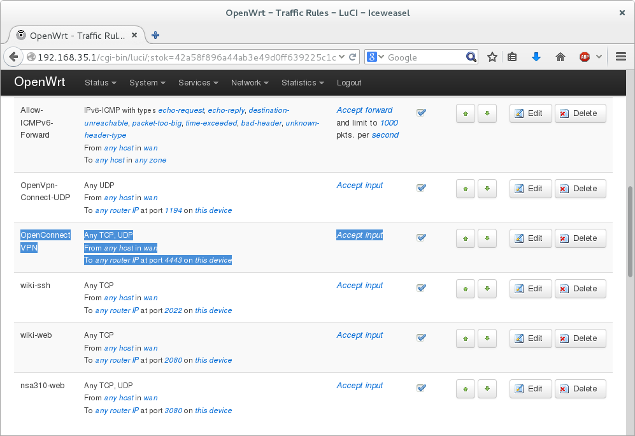Move Allow-ICMPv6-Forward rule down
The image size is (635, 436).
(487, 113)
